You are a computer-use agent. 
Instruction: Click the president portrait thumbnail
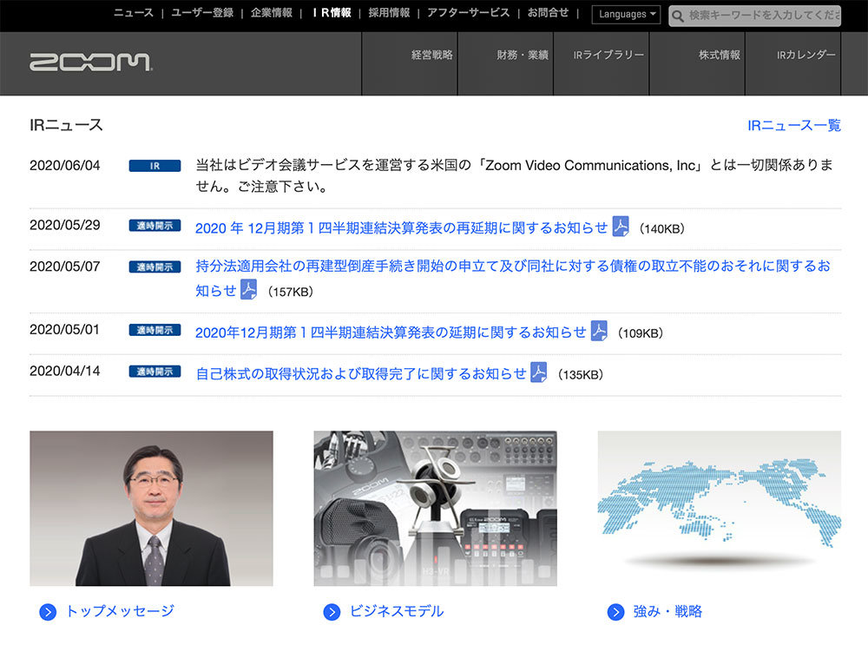[x=151, y=508]
